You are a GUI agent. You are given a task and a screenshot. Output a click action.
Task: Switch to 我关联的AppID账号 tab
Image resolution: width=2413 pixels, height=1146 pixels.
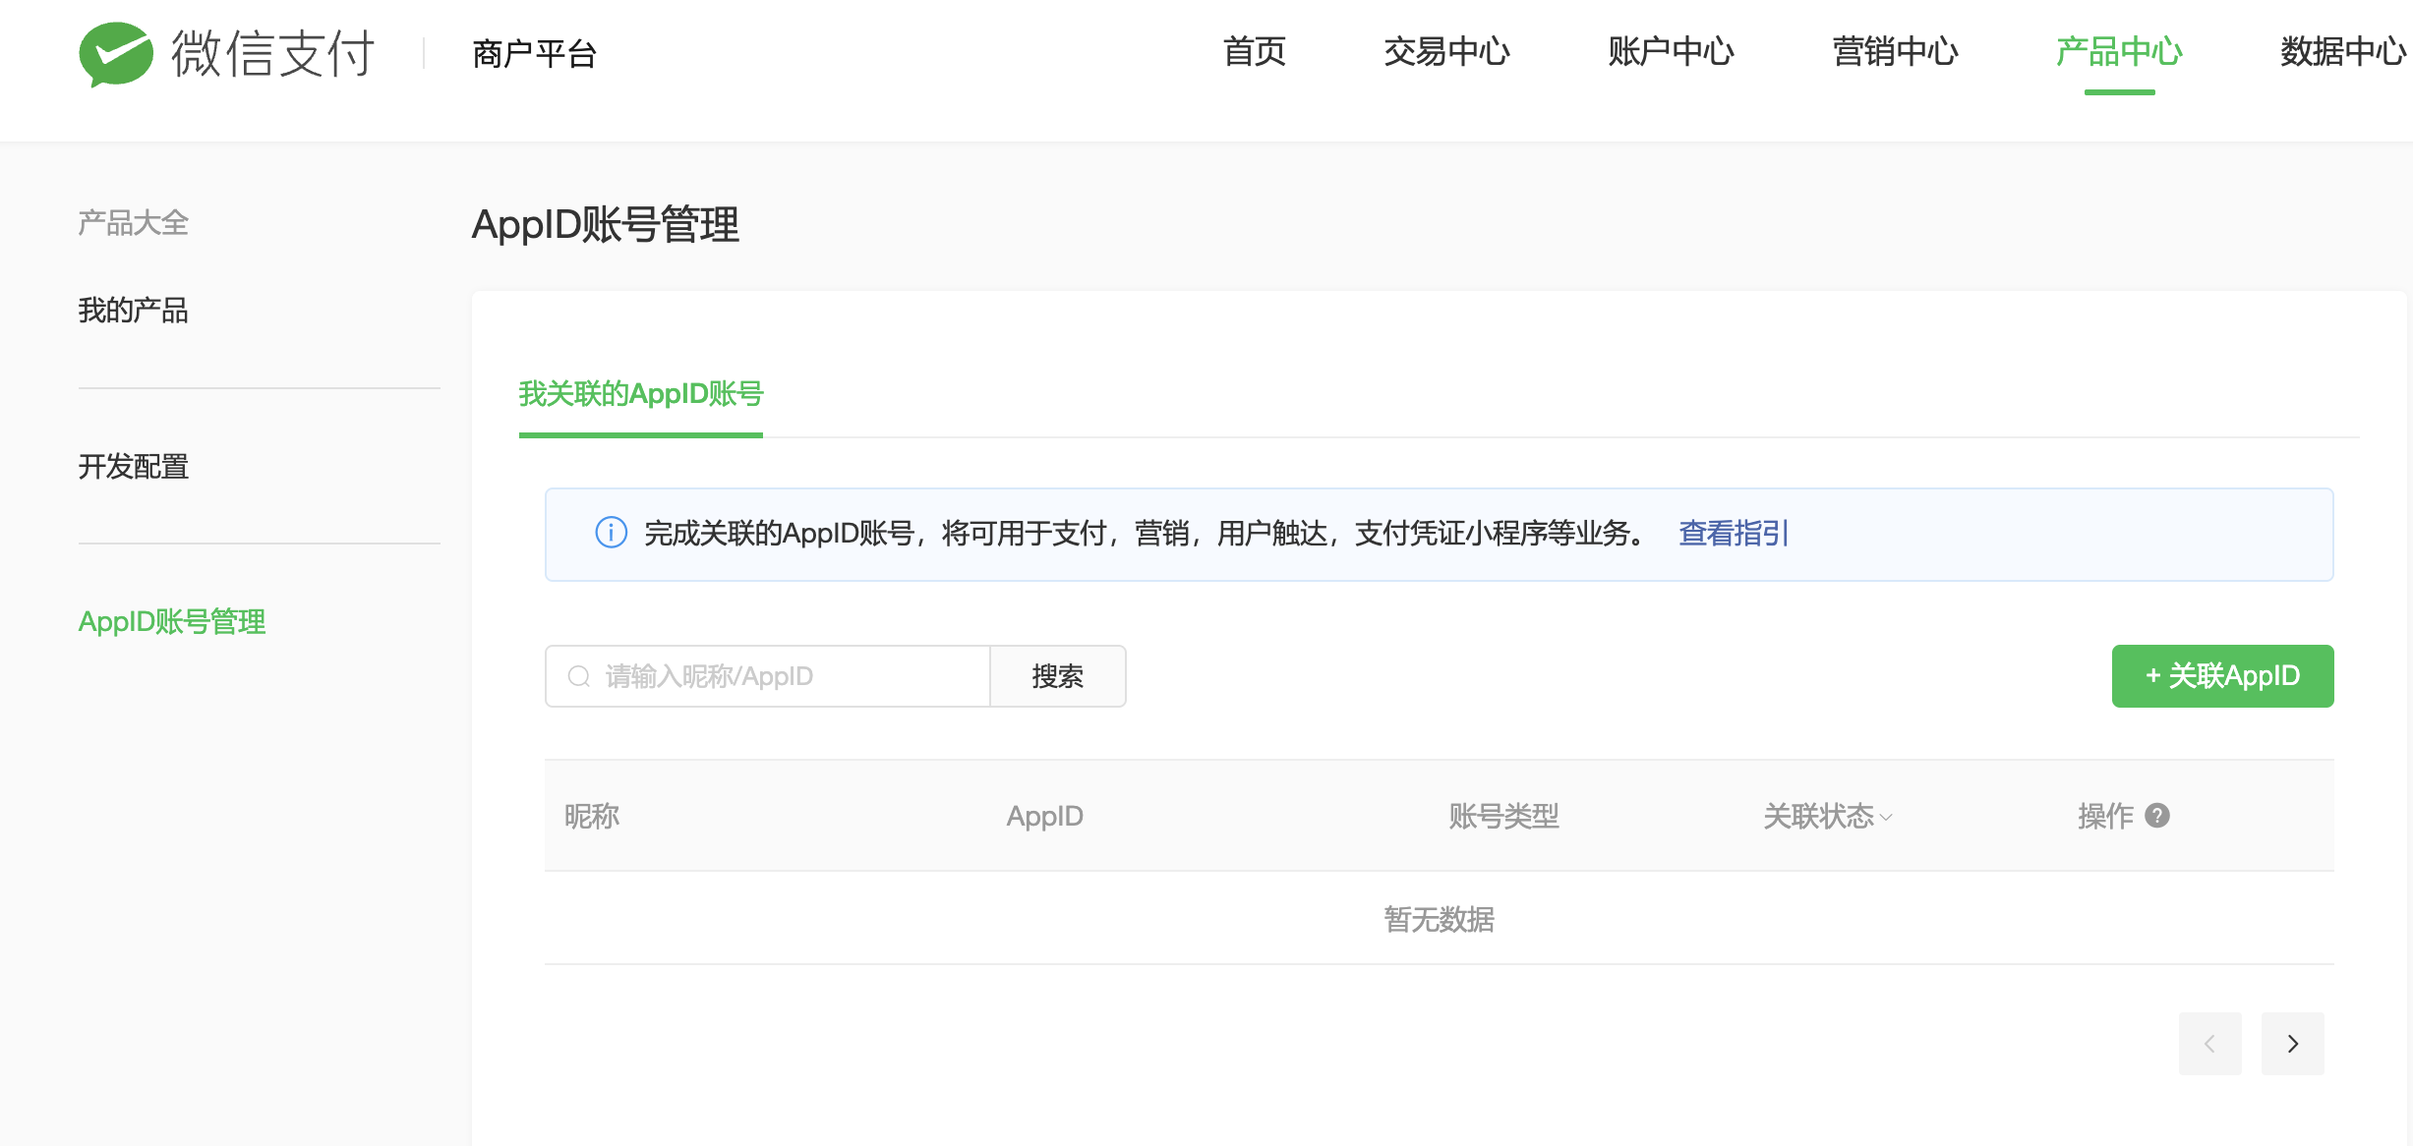[641, 394]
